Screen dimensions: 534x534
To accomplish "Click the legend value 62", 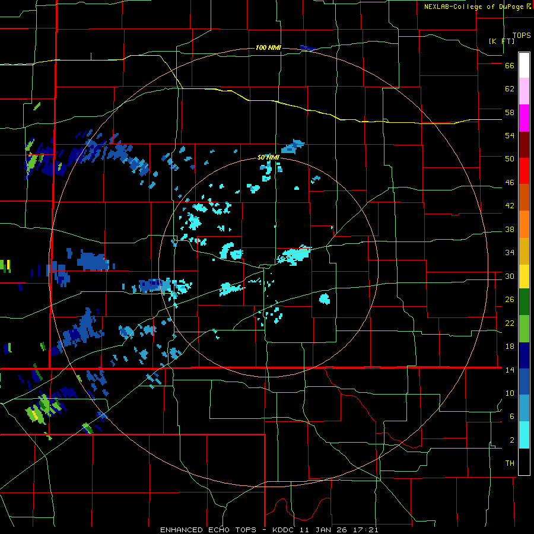I will (510, 89).
